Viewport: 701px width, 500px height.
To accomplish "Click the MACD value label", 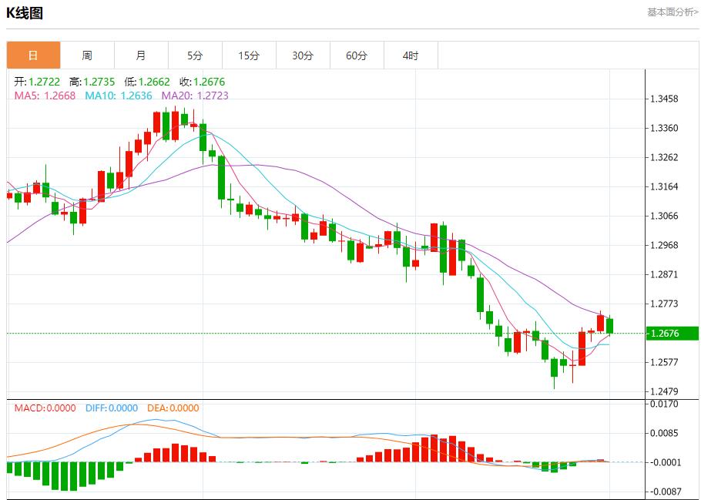I will pos(45,408).
